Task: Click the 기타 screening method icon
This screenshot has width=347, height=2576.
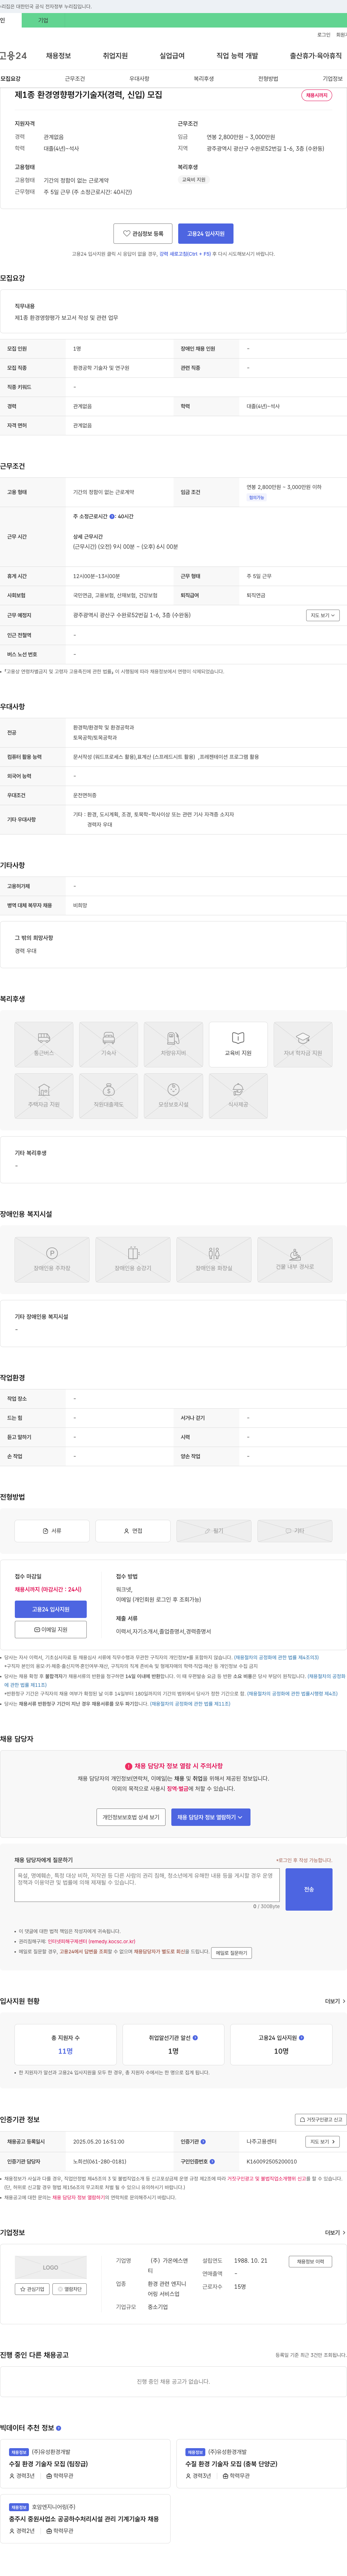Action: click(x=295, y=1531)
